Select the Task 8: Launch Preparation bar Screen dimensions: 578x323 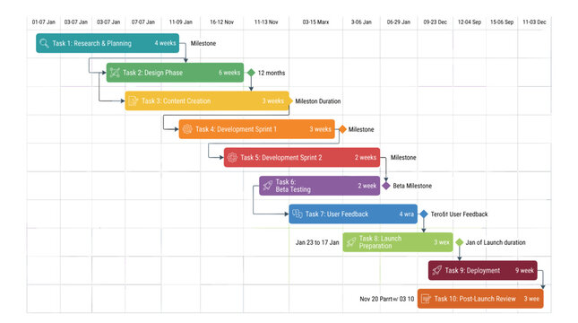398,242
